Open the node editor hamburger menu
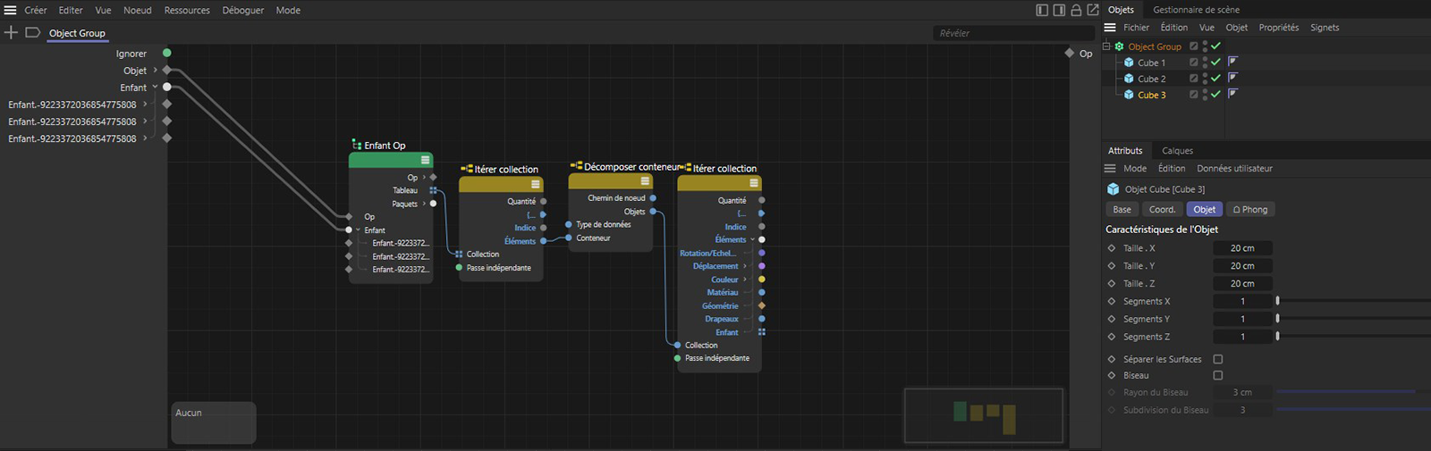This screenshot has width=1431, height=451. [10, 10]
